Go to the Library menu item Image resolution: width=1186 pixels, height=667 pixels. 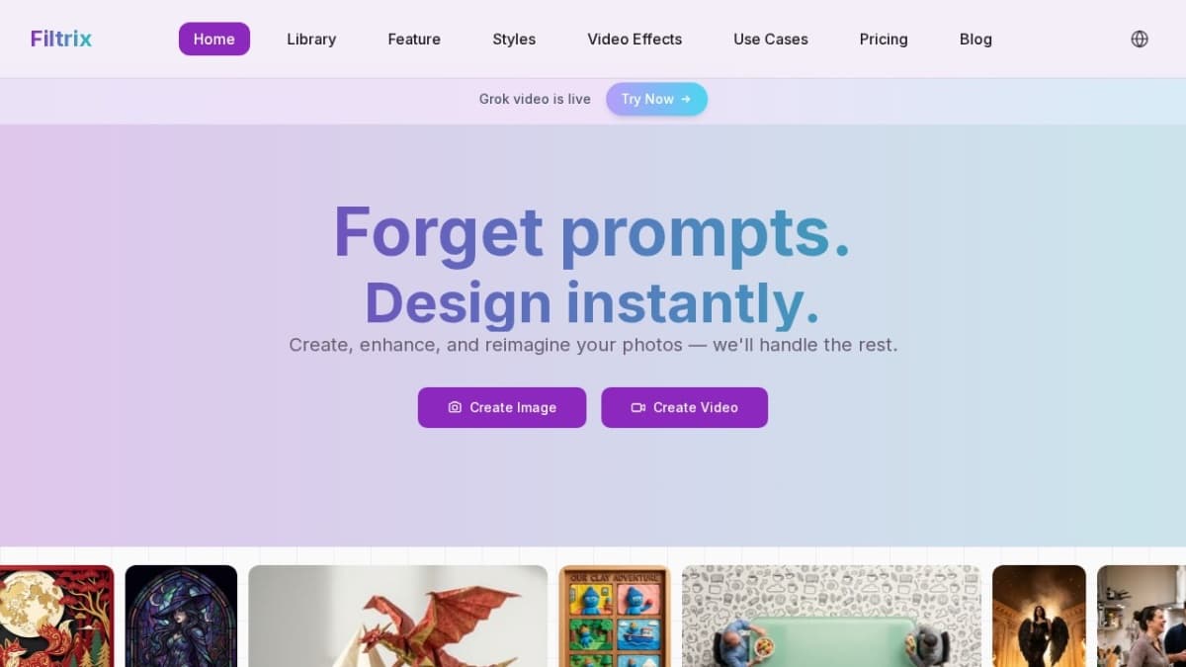coord(311,40)
